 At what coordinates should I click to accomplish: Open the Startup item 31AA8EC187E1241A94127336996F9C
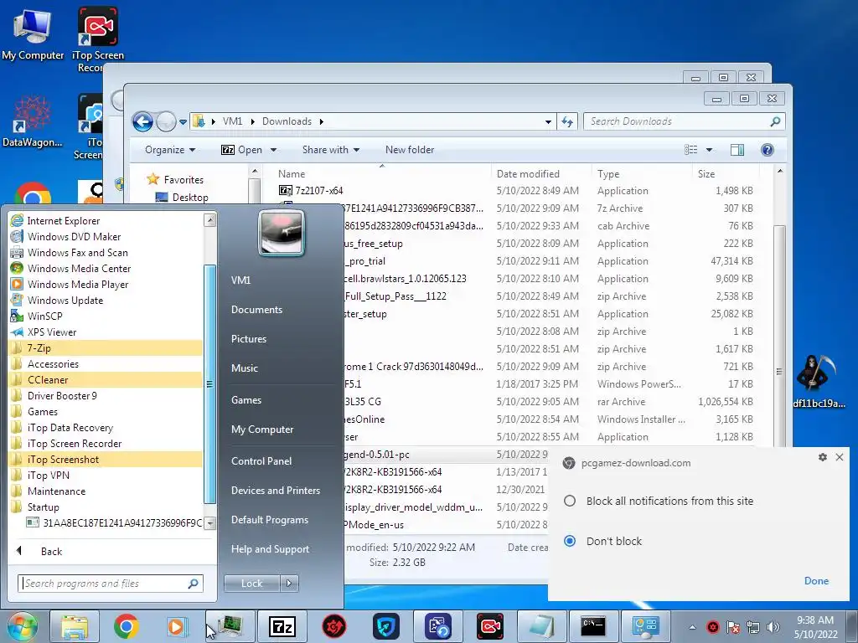114,522
